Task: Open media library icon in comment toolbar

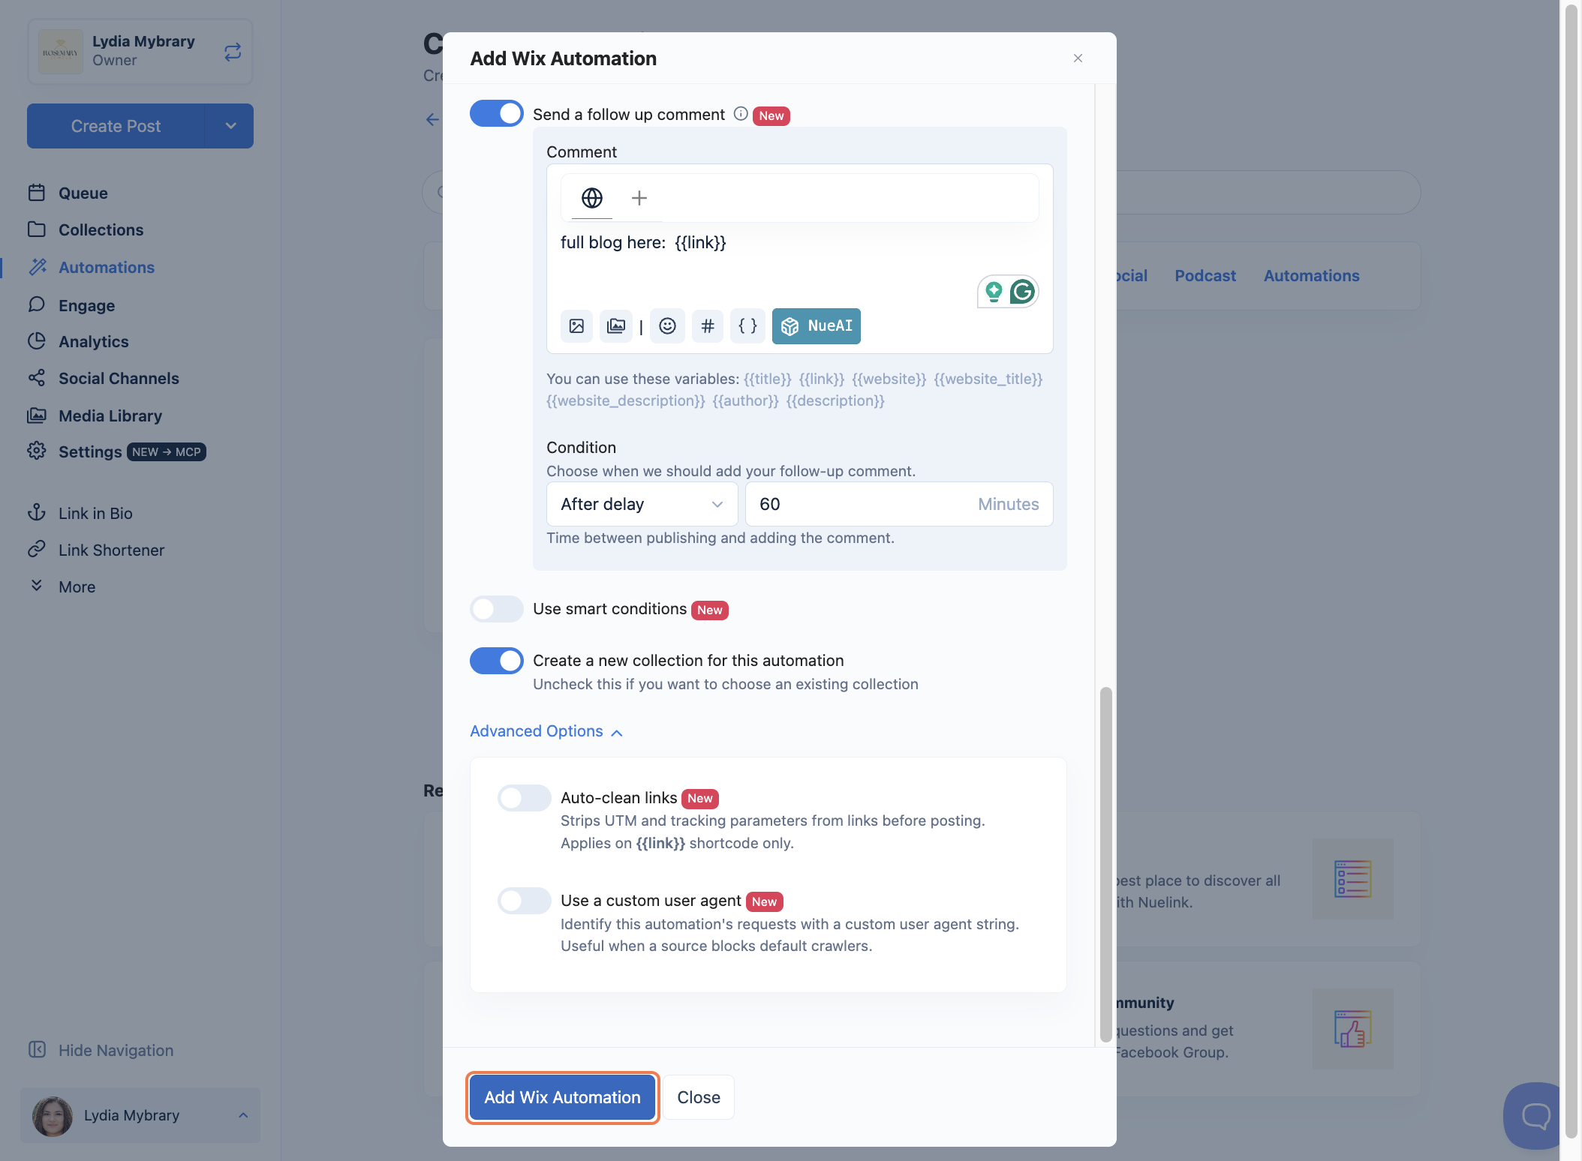Action: (616, 326)
